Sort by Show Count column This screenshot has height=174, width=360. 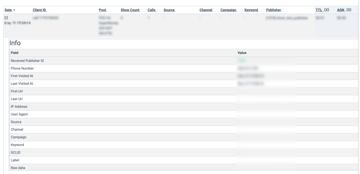coord(130,10)
